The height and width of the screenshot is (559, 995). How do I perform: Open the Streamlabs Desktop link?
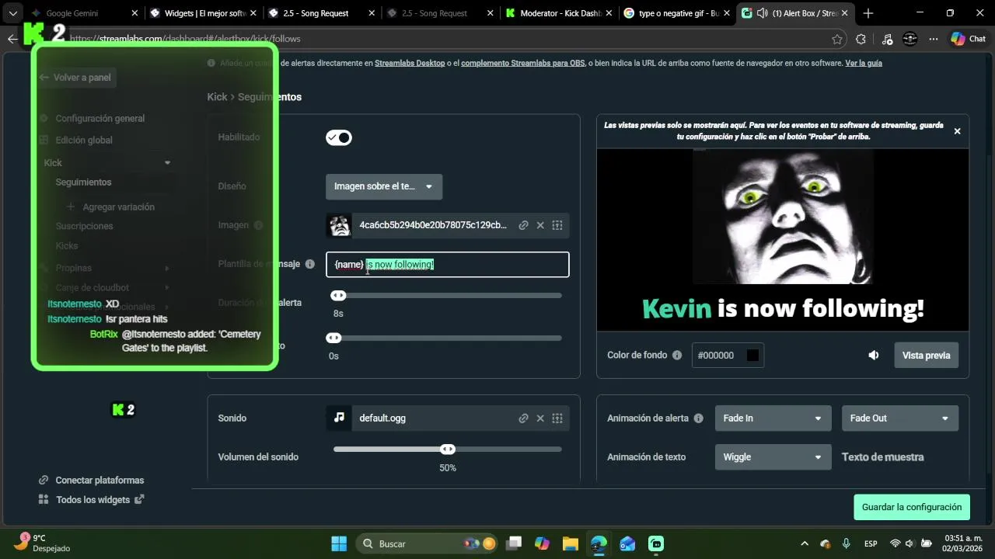pos(410,63)
